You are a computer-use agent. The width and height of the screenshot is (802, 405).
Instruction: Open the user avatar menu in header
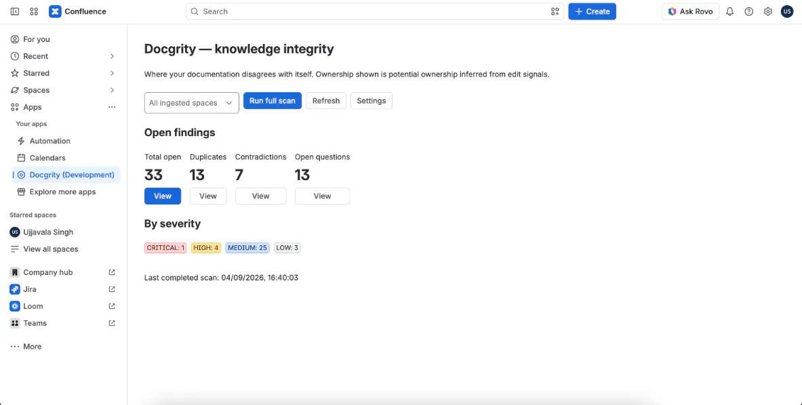point(787,12)
